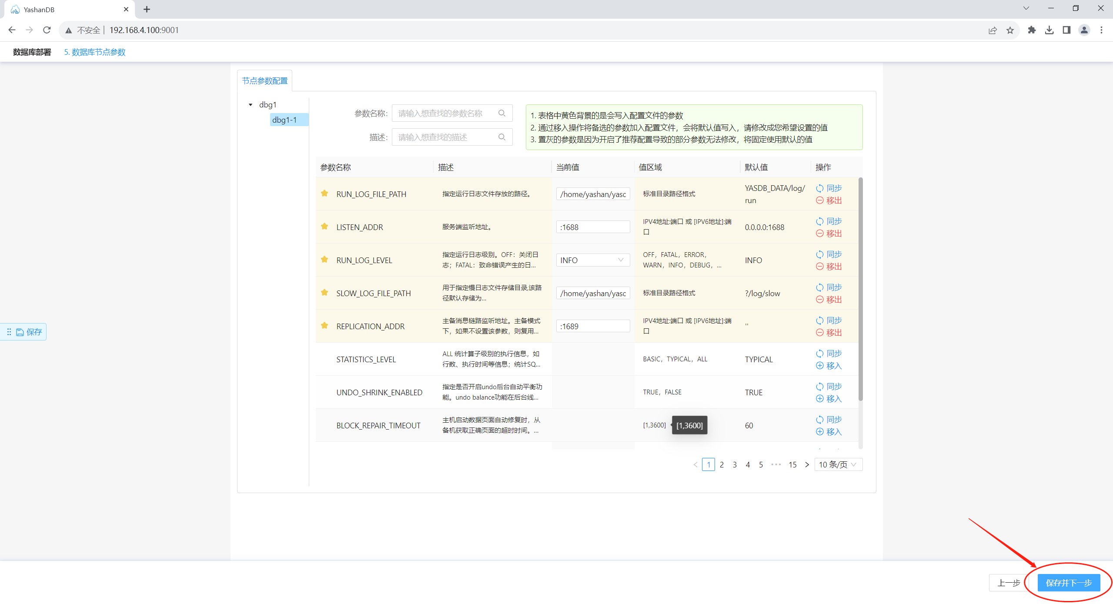Image resolution: width=1113 pixels, height=604 pixels.
Task: Open the Chrome three-dot menu
Action: [1101, 30]
